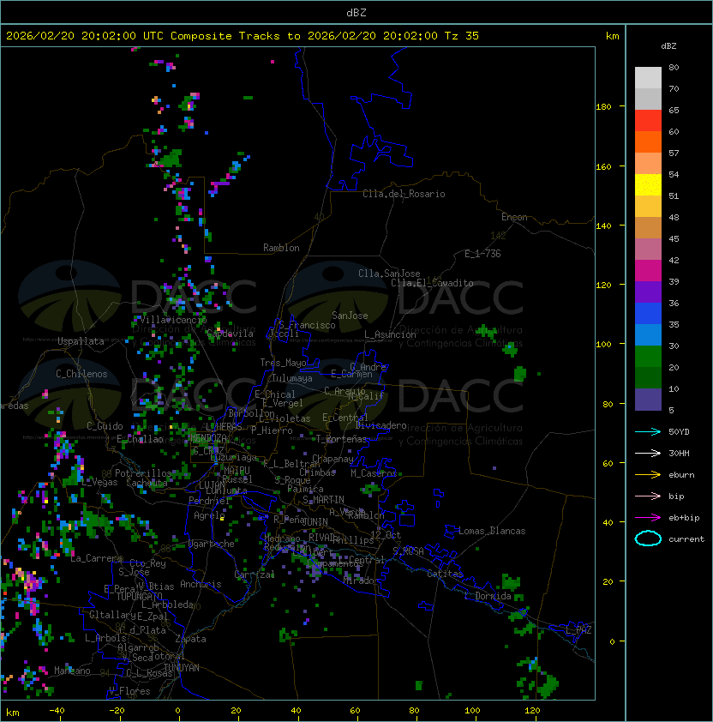Click the '180' tick on the vertical axis
713x722 pixels.
point(603,107)
